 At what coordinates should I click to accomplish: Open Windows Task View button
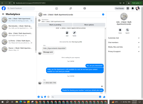click(x=12, y=102)
